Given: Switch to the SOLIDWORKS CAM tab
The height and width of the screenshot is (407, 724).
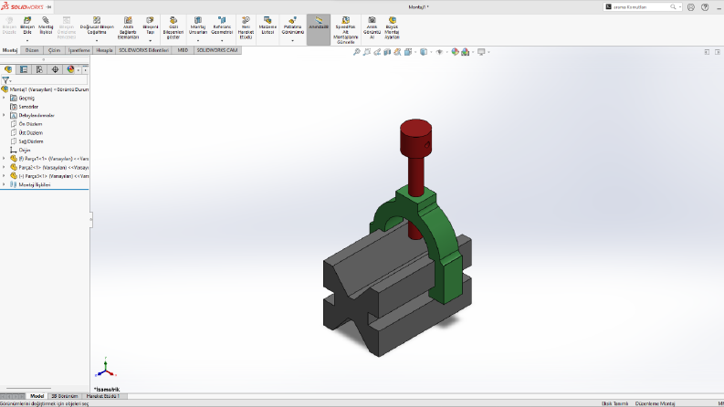Looking at the screenshot, I should (x=217, y=50).
